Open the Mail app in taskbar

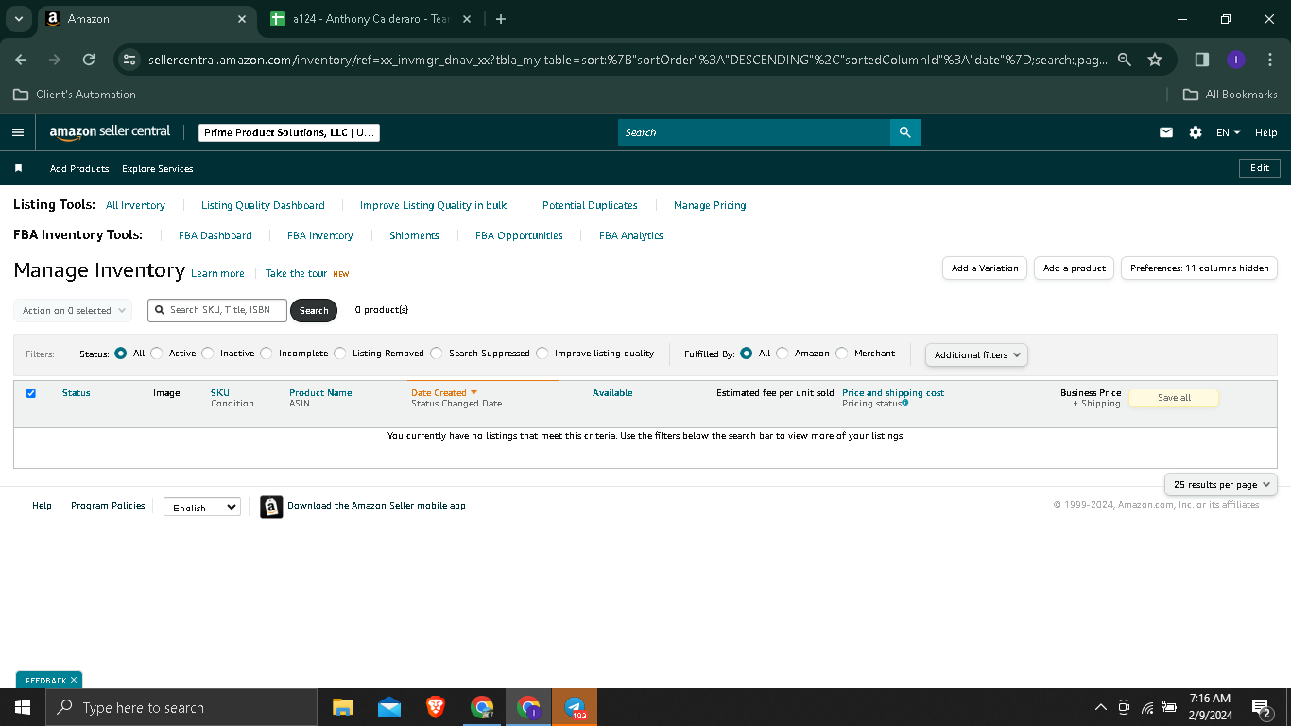point(388,707)
